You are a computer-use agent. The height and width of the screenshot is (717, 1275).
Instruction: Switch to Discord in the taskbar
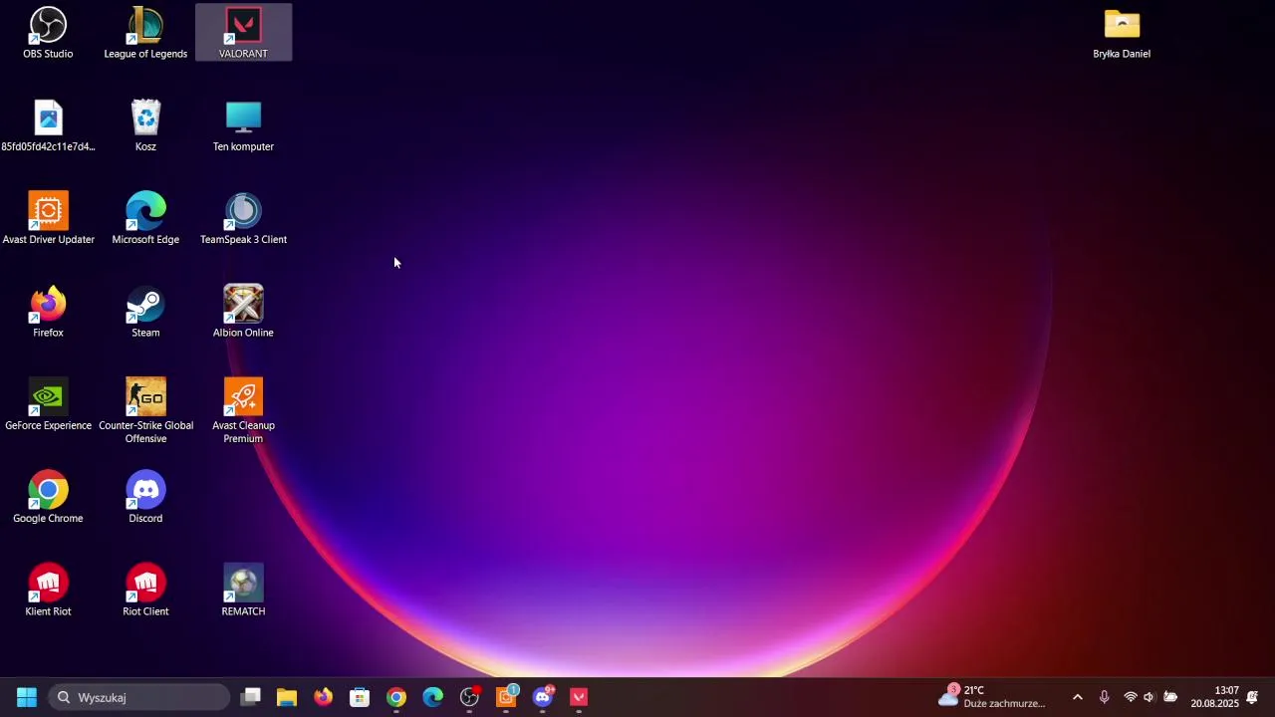click(543, 697)
